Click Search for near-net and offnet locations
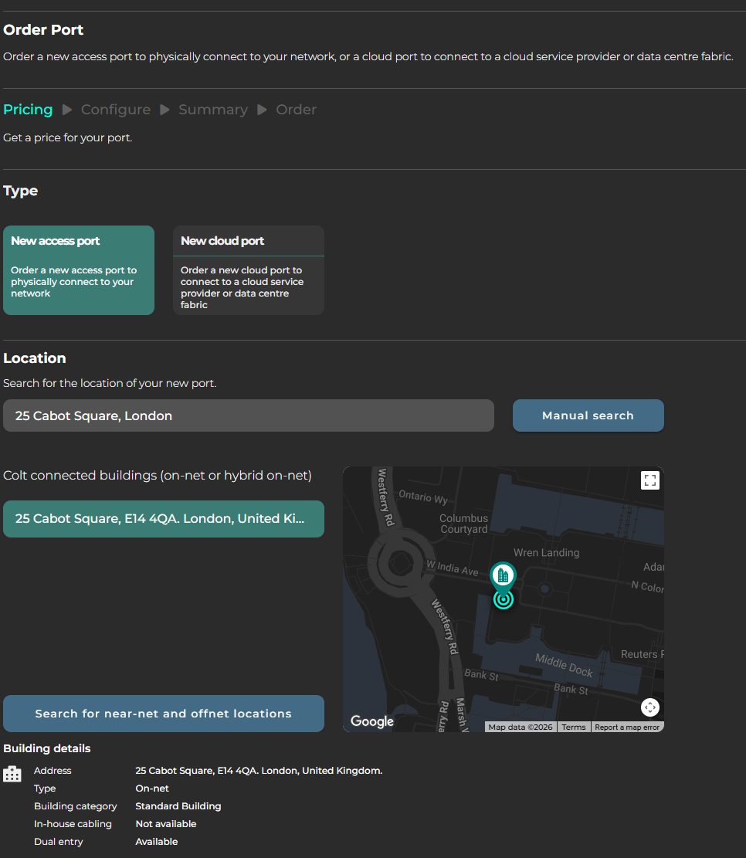This screenshot has width=746, height=858. 164,714
